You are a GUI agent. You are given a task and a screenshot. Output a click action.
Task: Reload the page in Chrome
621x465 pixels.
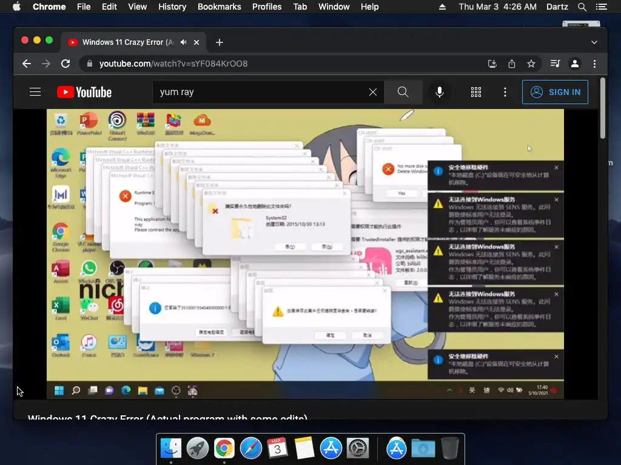[65, 64]
